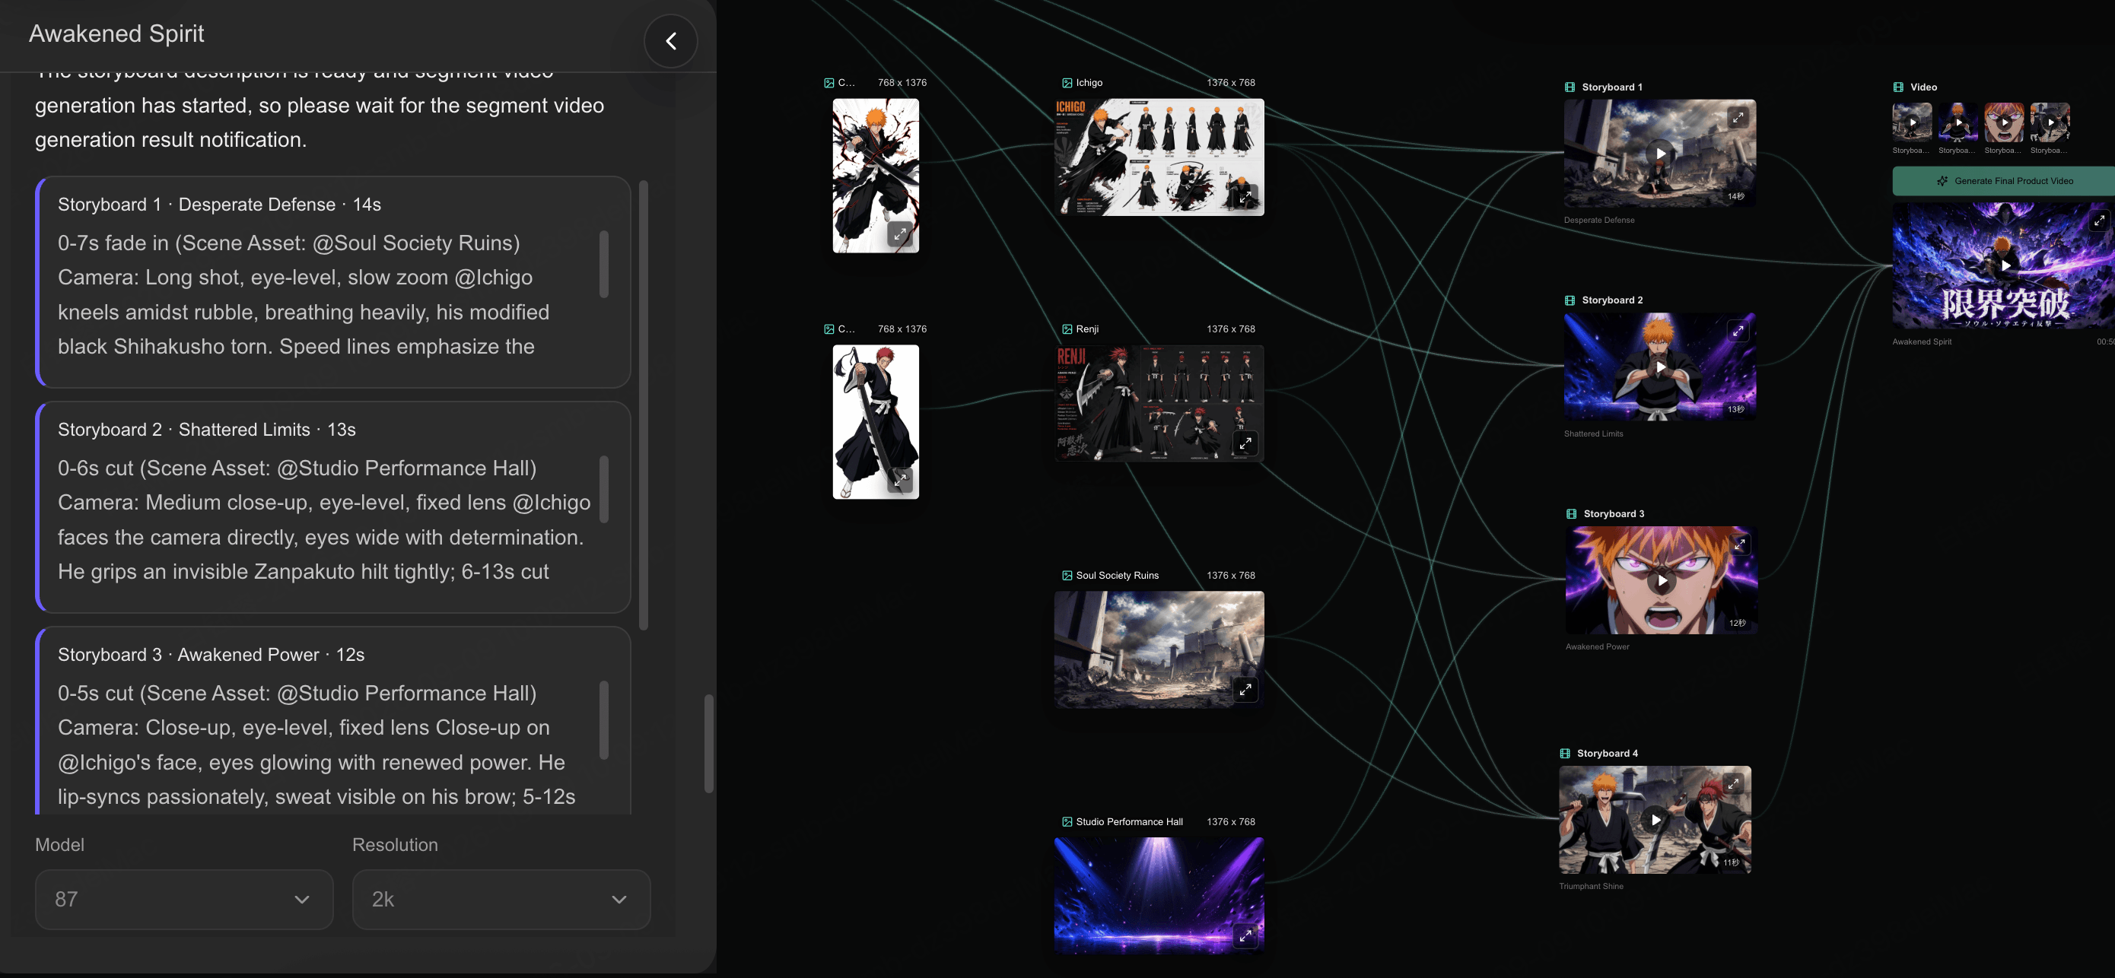Viewport: 2115px width, 978px height.
Task: Click the Storyboard 3 film icon
Action: (1572, 513)
